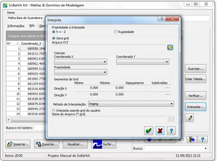Click the Visualizar... button
The image size is (217, 161).
coord(75,144)
